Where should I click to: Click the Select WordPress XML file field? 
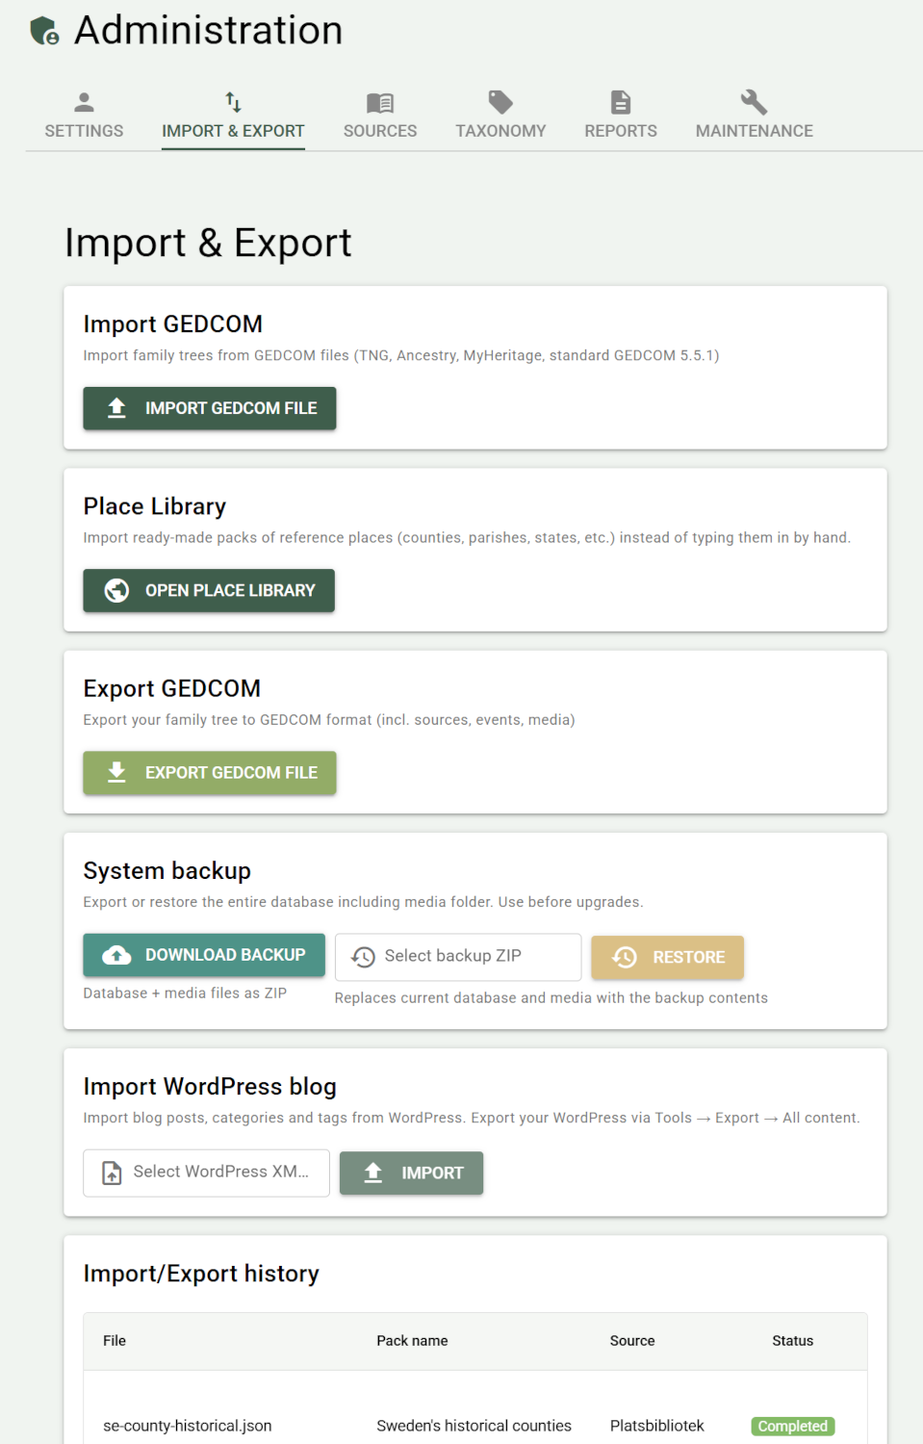coord(206,1173)
